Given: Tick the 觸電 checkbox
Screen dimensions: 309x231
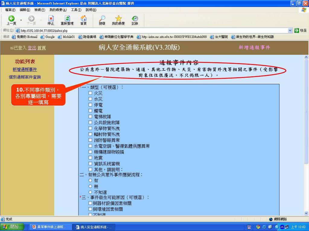Looking at the screenshot, I should (90, 111).
